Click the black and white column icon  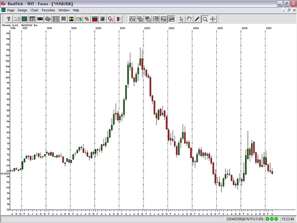click(64, 19)
